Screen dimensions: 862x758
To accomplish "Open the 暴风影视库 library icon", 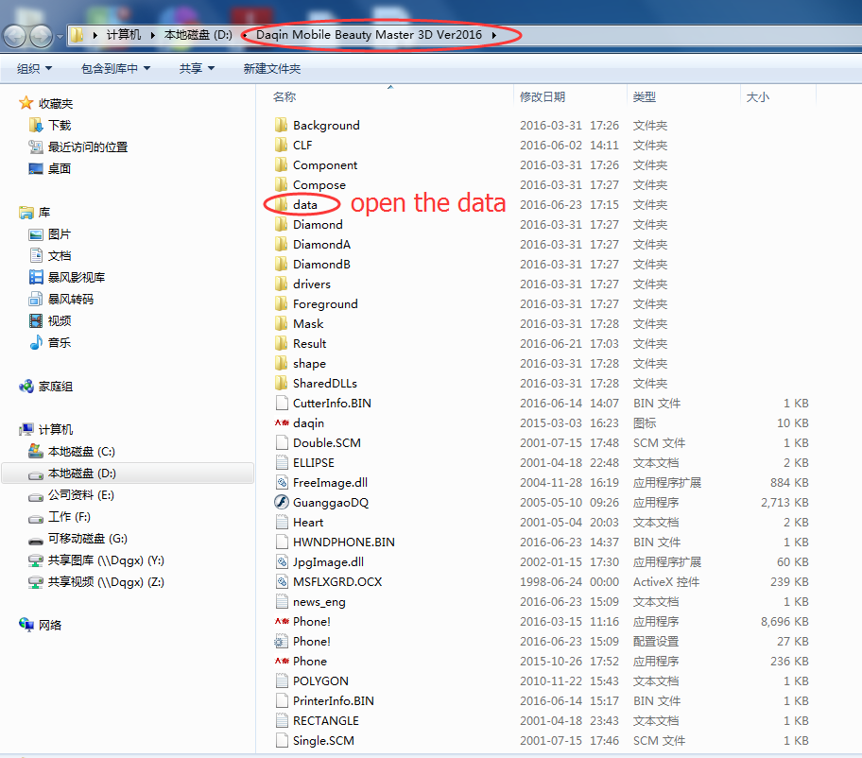I will [36, 277].
